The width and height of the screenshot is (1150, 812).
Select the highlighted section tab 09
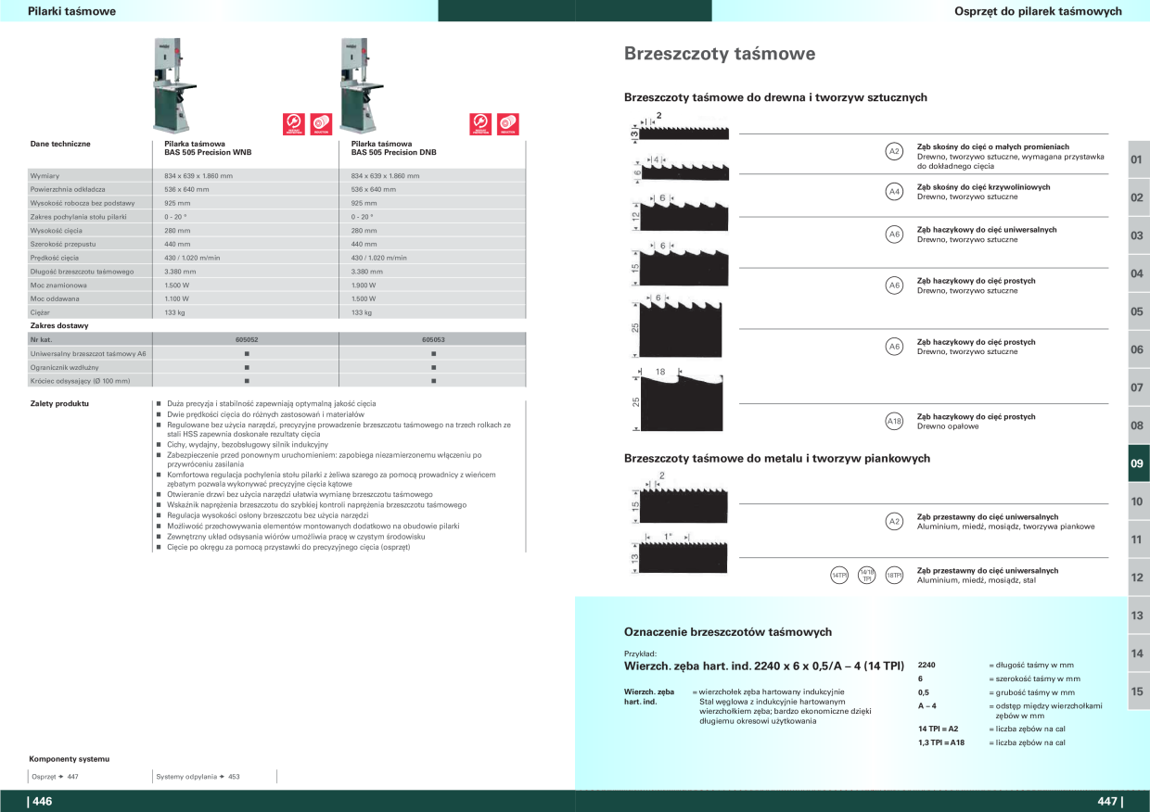1138,463
